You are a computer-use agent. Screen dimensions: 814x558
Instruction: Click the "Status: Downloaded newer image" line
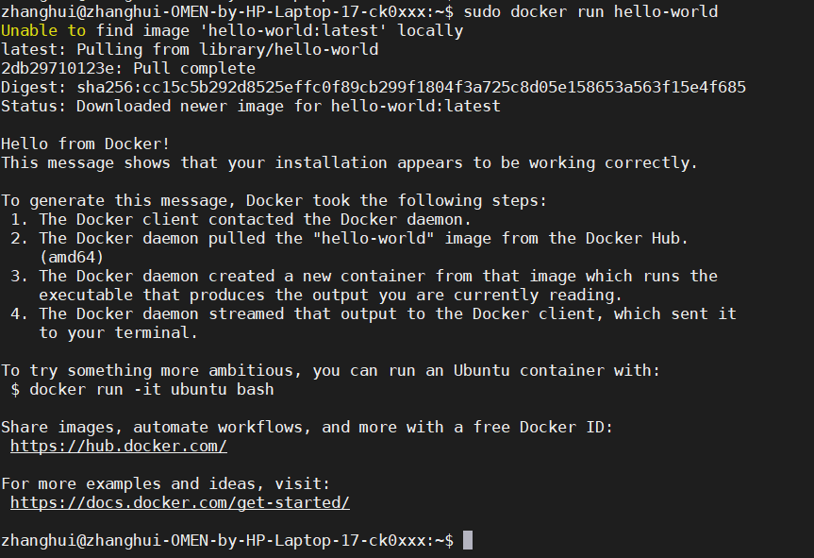pyautogui.click(x=250, y=106)
